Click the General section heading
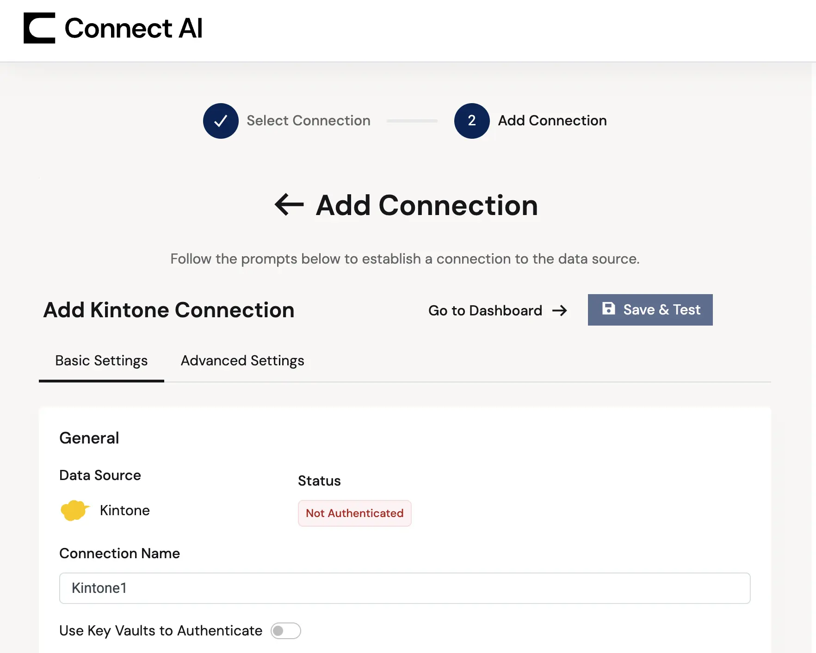Image resolution: width=816 pixels, height=653 pixels. 89,438
